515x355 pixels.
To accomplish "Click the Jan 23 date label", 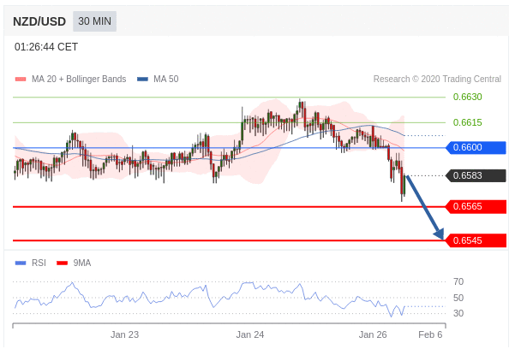I will pos(124,334).
